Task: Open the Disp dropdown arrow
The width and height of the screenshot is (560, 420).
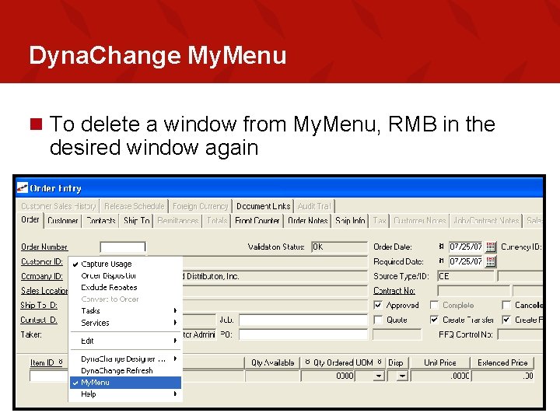Action: click(x=403, y=376)
